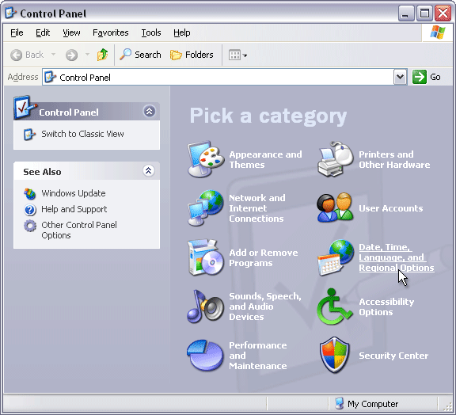Click the Control Panel icon in address bar
The image size is (456, 415).
(50, 77)
